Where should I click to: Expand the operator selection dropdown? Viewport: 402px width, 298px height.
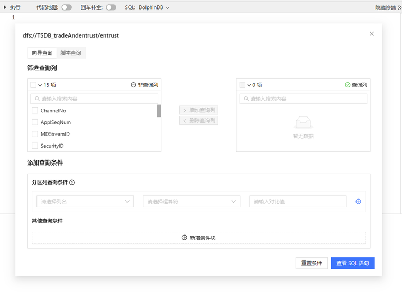pyautogui.click(x=191, y=202)
